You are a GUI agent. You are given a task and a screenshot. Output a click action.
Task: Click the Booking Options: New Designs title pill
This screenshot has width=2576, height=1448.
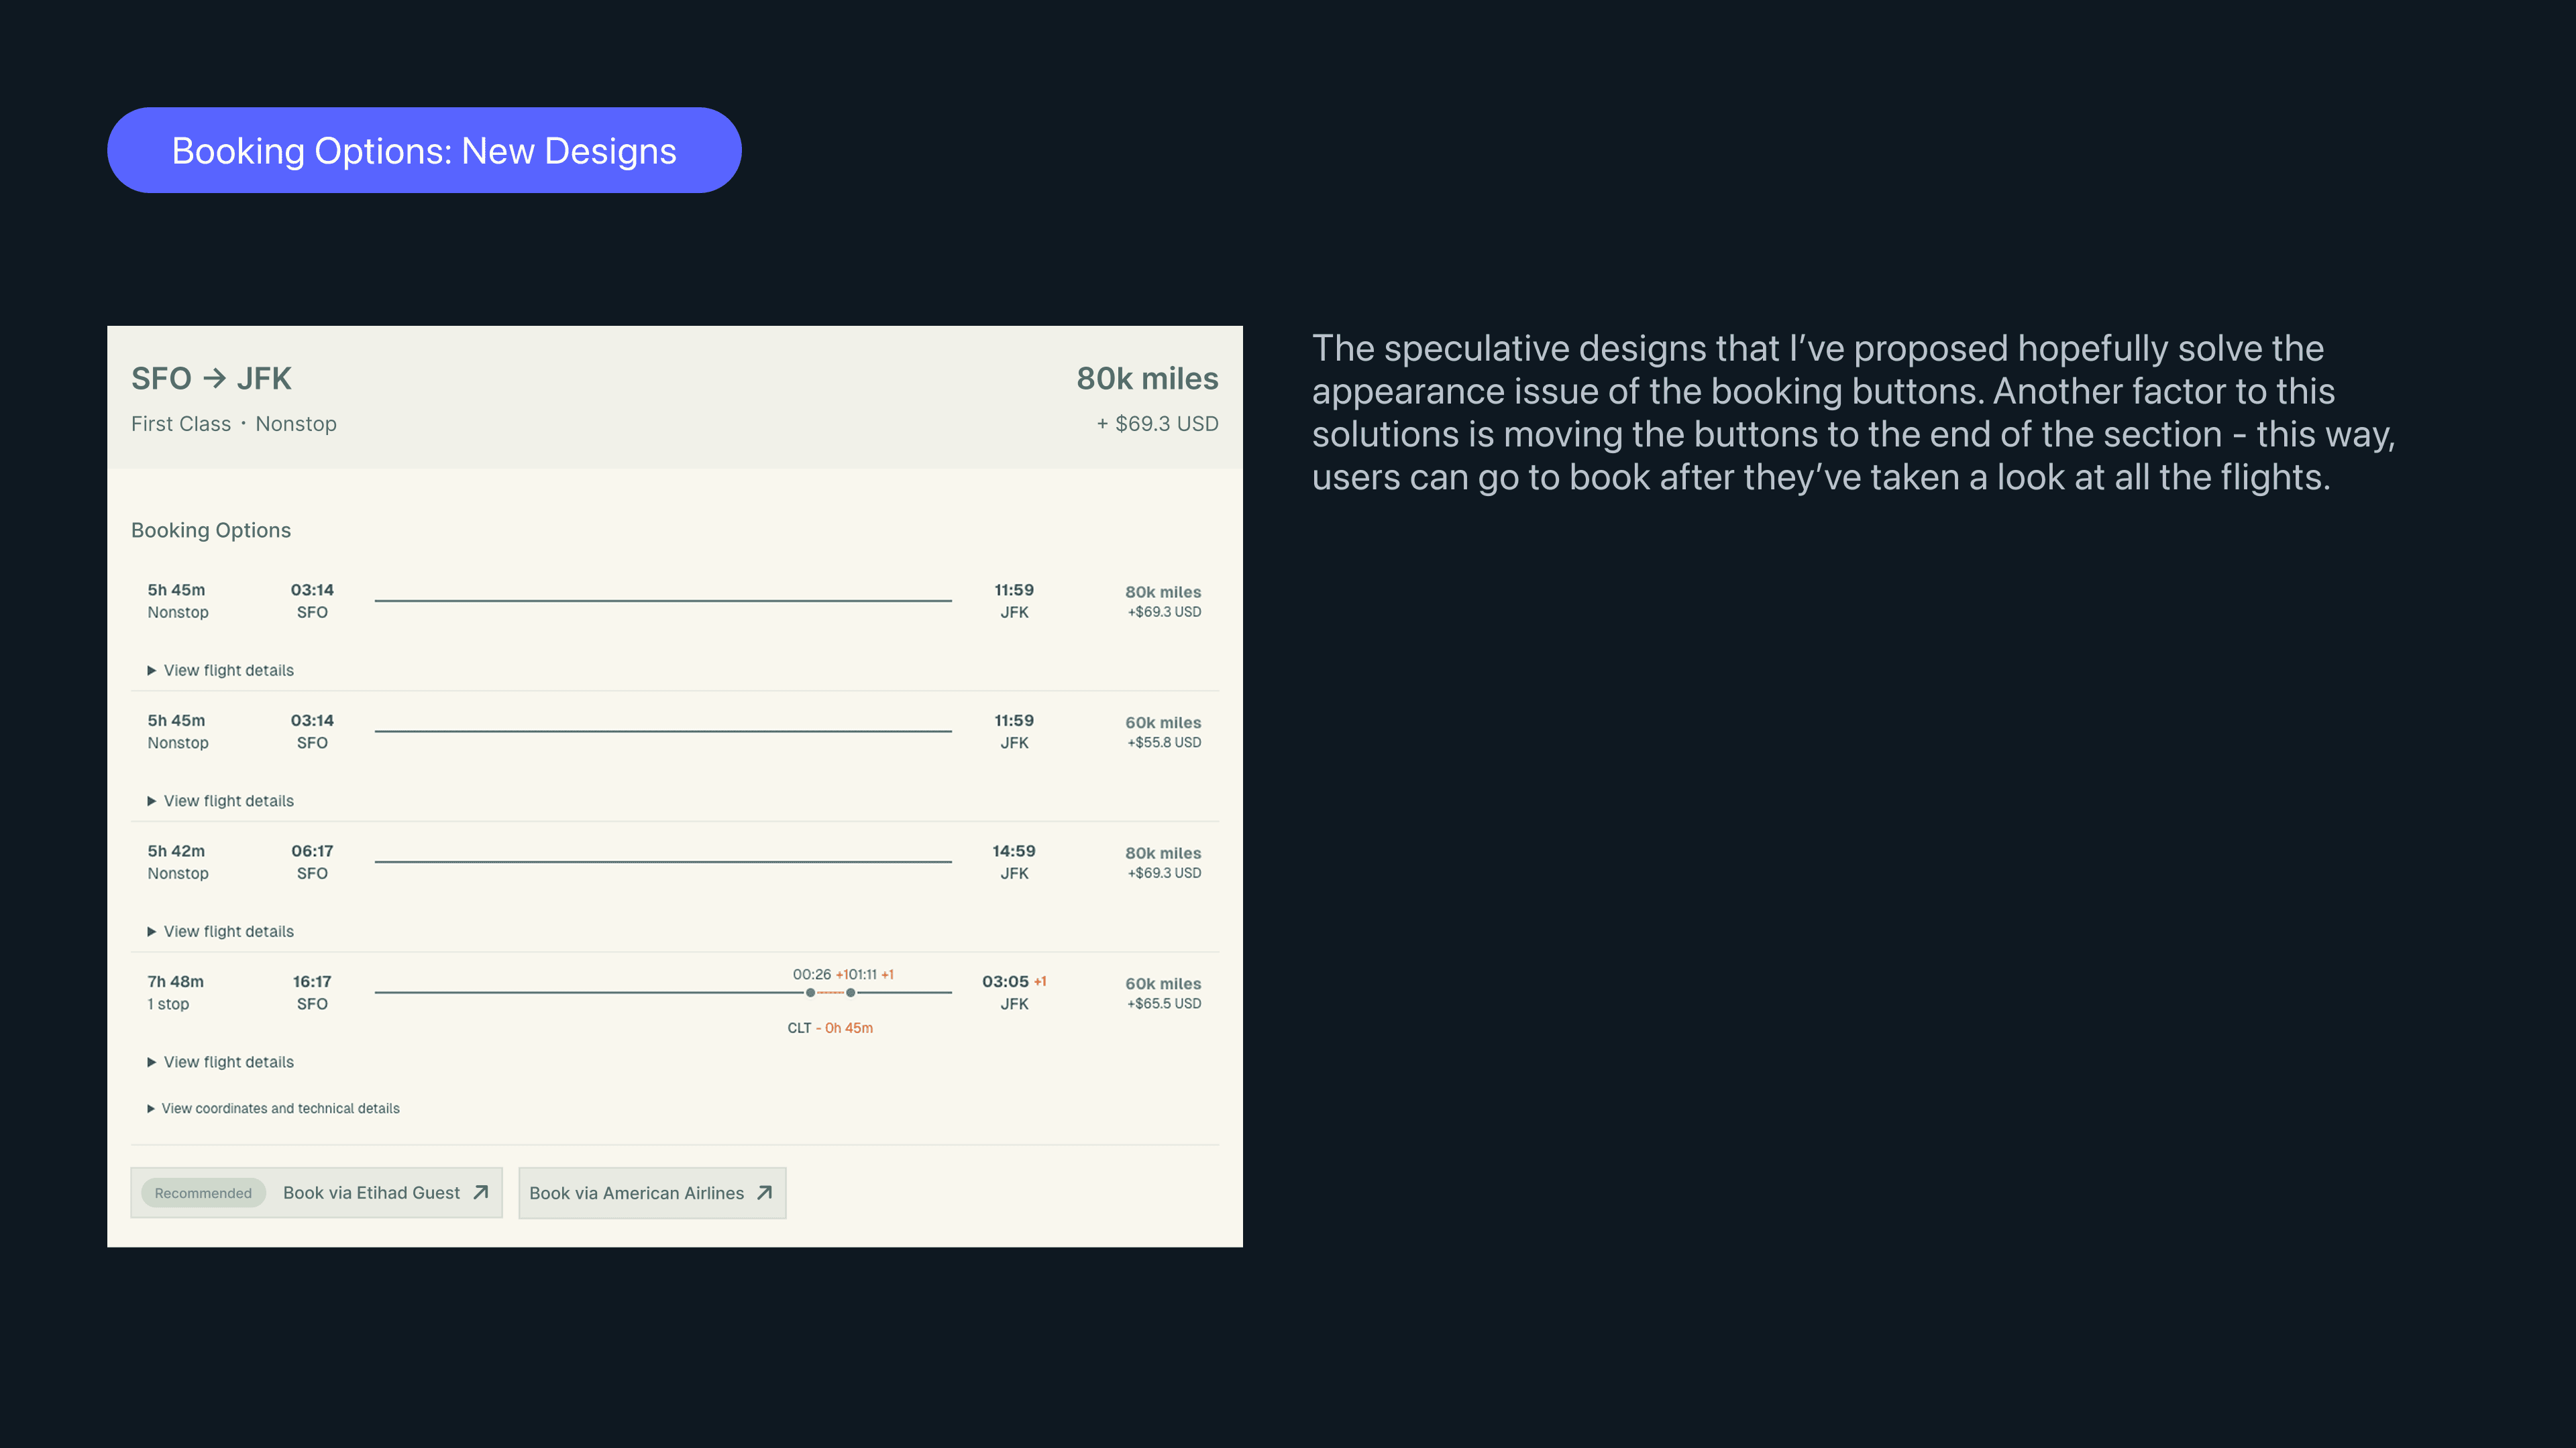[x=424, y=150]
